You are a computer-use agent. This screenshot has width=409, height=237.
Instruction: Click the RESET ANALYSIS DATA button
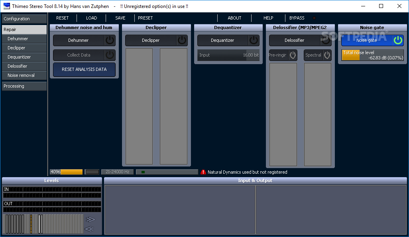click(84, 69)
